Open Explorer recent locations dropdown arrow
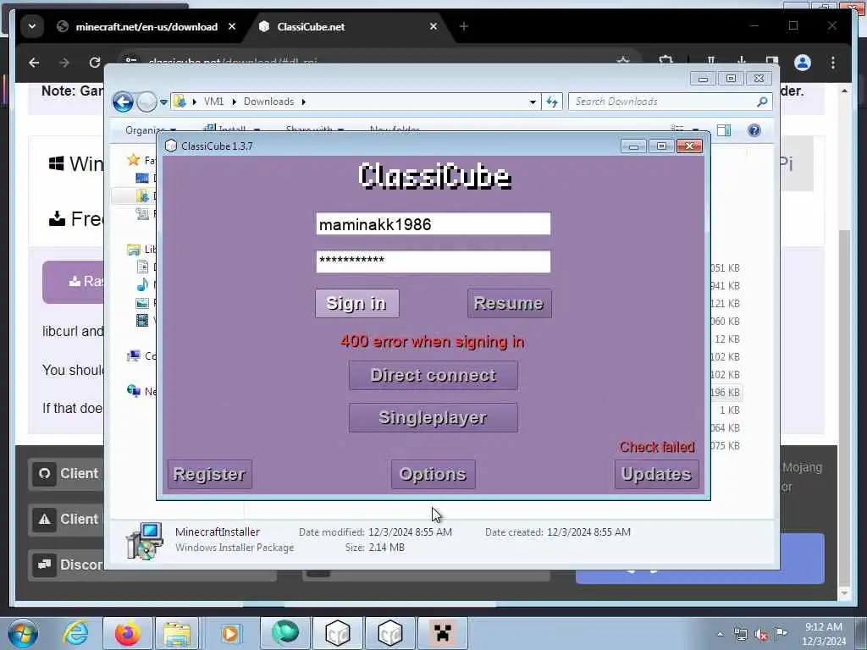This screenshot has height=650, width=867. 163,102
